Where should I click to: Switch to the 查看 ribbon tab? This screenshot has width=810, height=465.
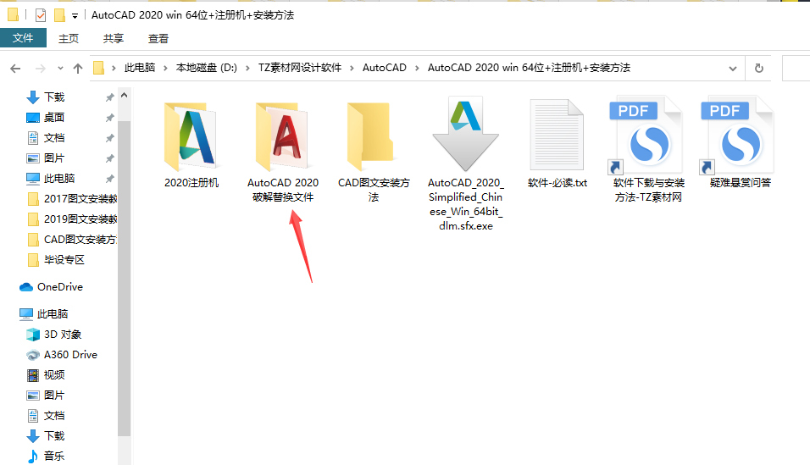[x=158, y=38]
